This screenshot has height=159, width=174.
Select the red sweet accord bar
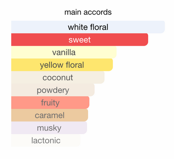pyautogui.click(x=79, y=39)
